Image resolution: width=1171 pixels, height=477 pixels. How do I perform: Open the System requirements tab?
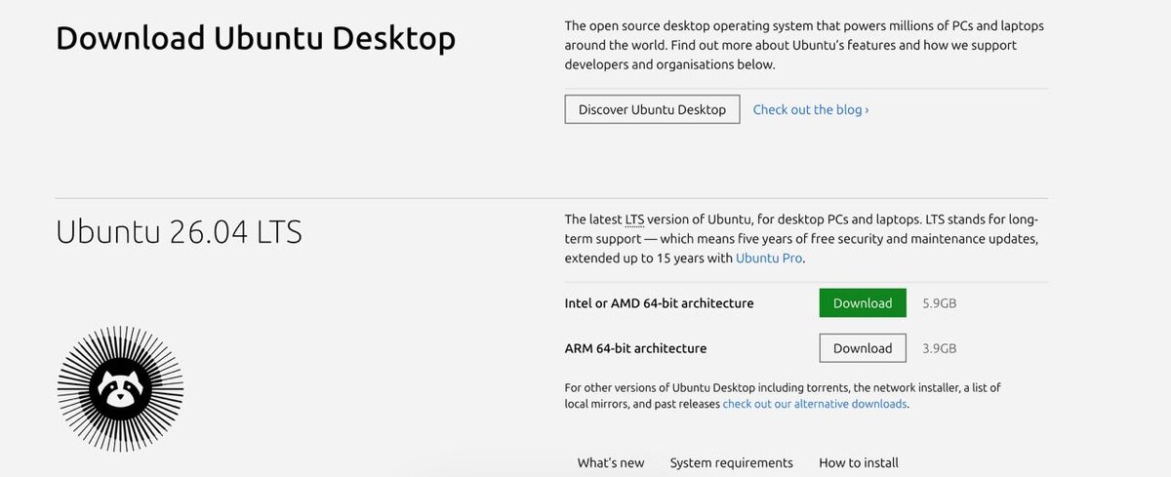pyautogui.click(x=731, y=462)
